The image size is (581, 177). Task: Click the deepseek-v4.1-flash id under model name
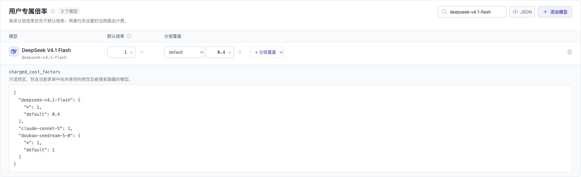[x=44, y=57]
